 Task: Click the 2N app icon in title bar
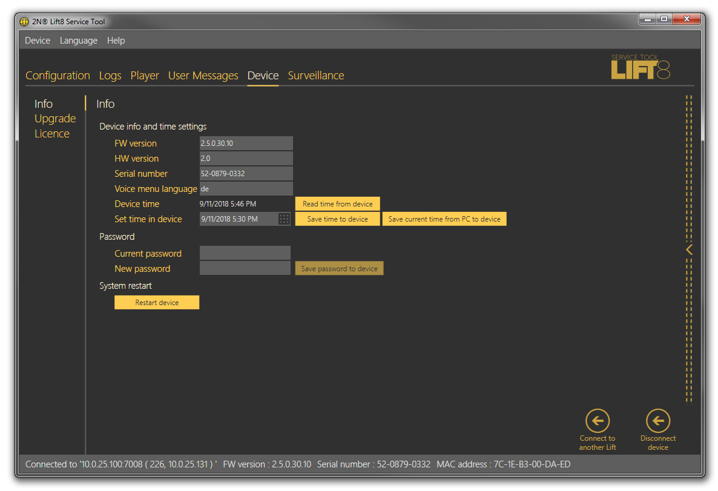(24, 22)
